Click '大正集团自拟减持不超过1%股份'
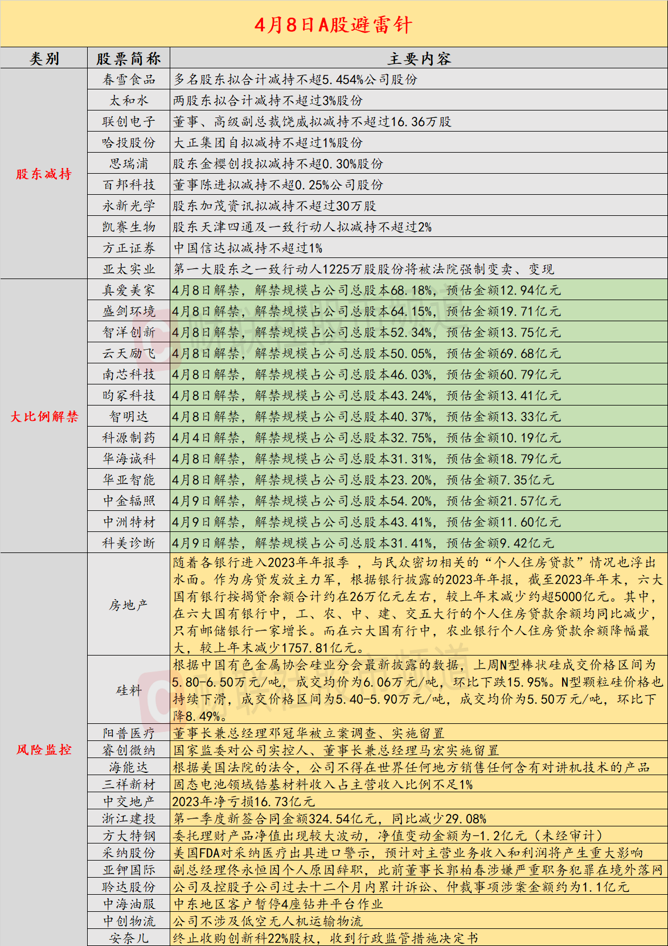Image resolution: width=668 pixels, height=946 pixels. coord(268,143)
